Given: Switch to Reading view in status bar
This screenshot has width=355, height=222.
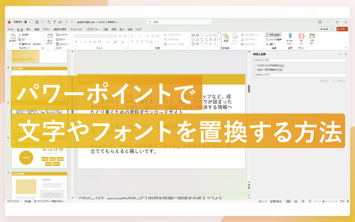Looking at the screenshot, I should coord(303,201).
